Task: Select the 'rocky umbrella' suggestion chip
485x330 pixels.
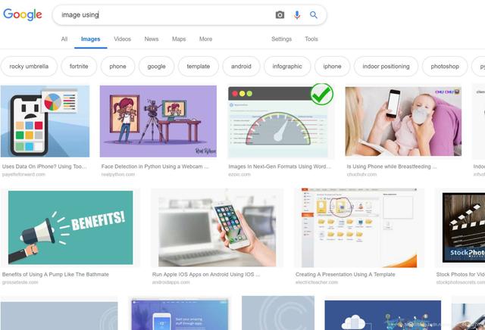Action: pyautogui.click(x=29, y=66)
